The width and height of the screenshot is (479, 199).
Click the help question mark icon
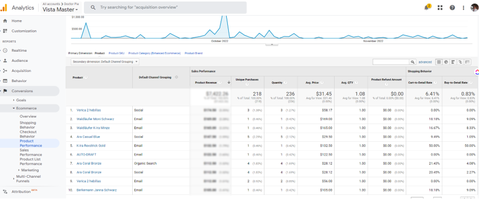[x=452, y=7]
